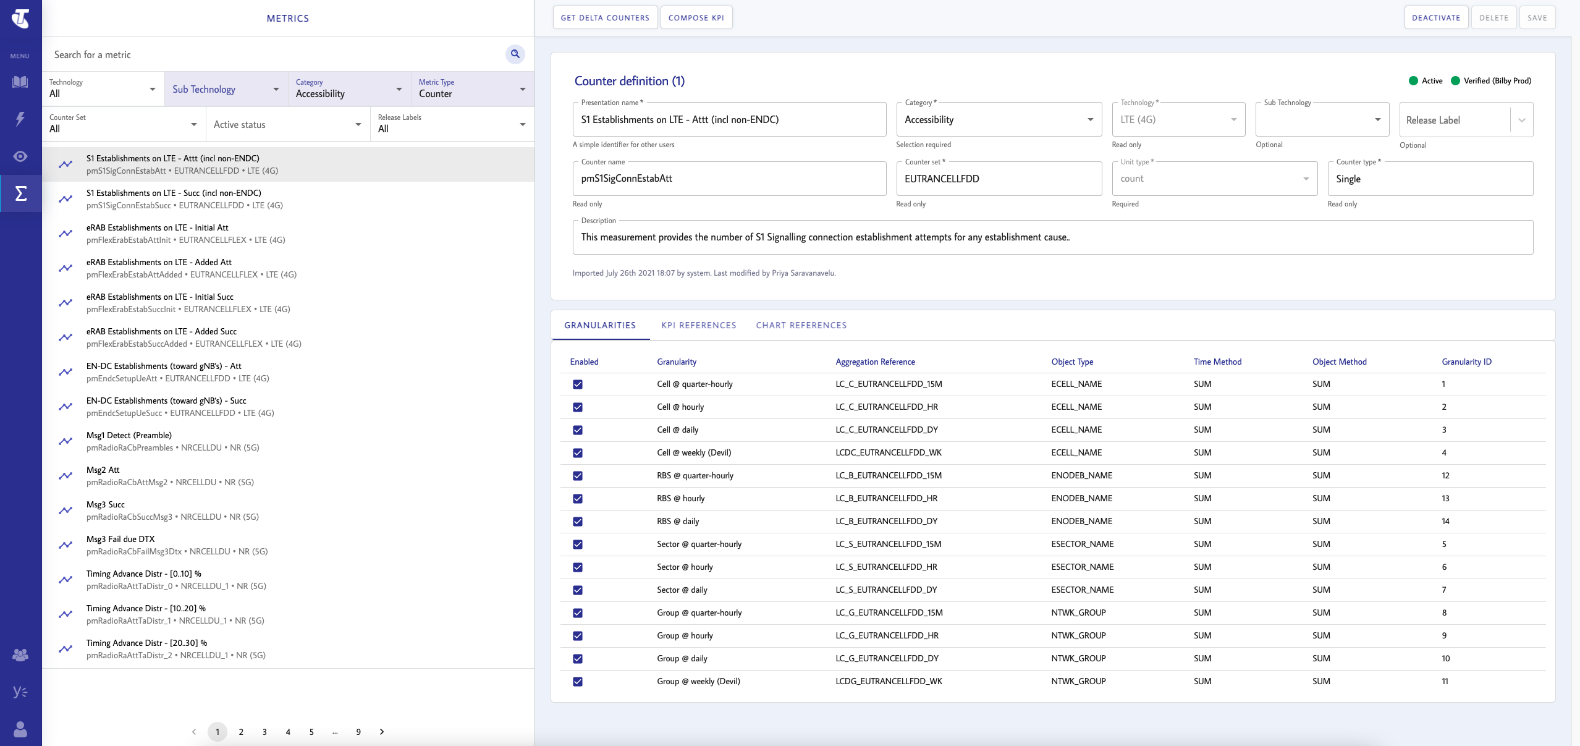
Task: Select the sigma metrics sidebar icon
Action: click(x=20, y=193)
